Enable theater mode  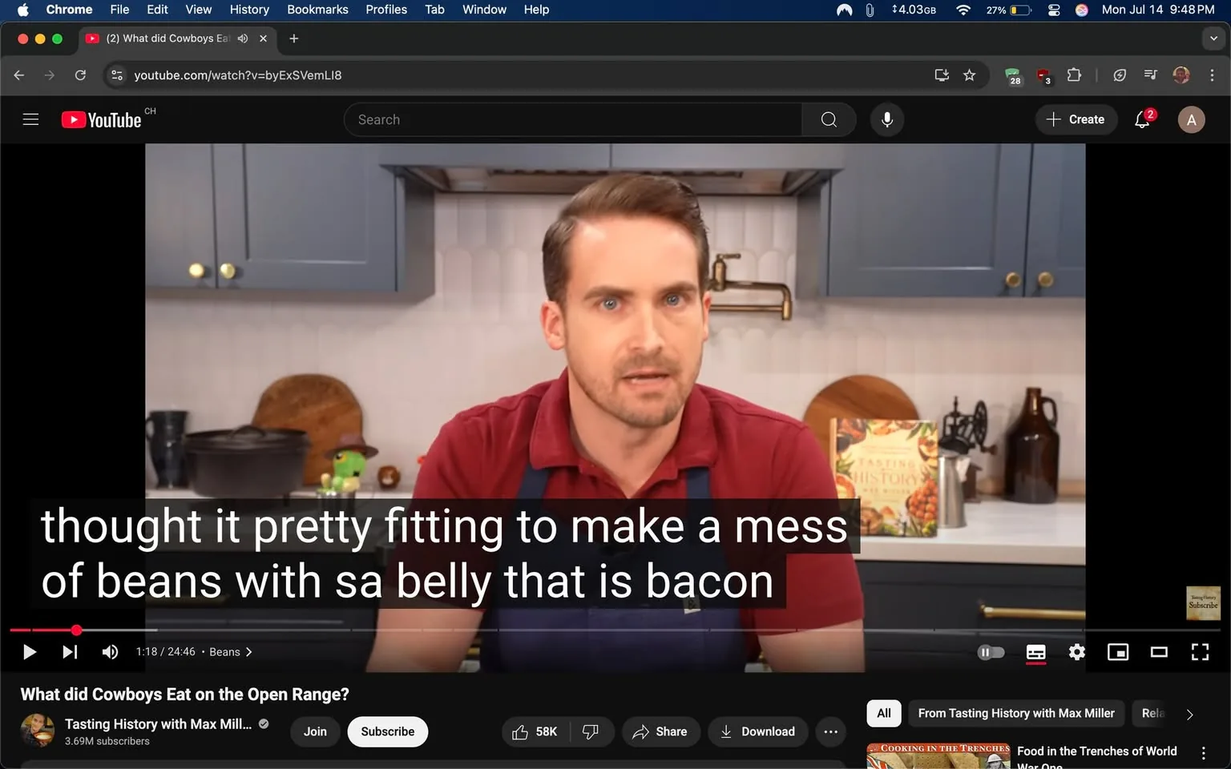(1159, 652)
